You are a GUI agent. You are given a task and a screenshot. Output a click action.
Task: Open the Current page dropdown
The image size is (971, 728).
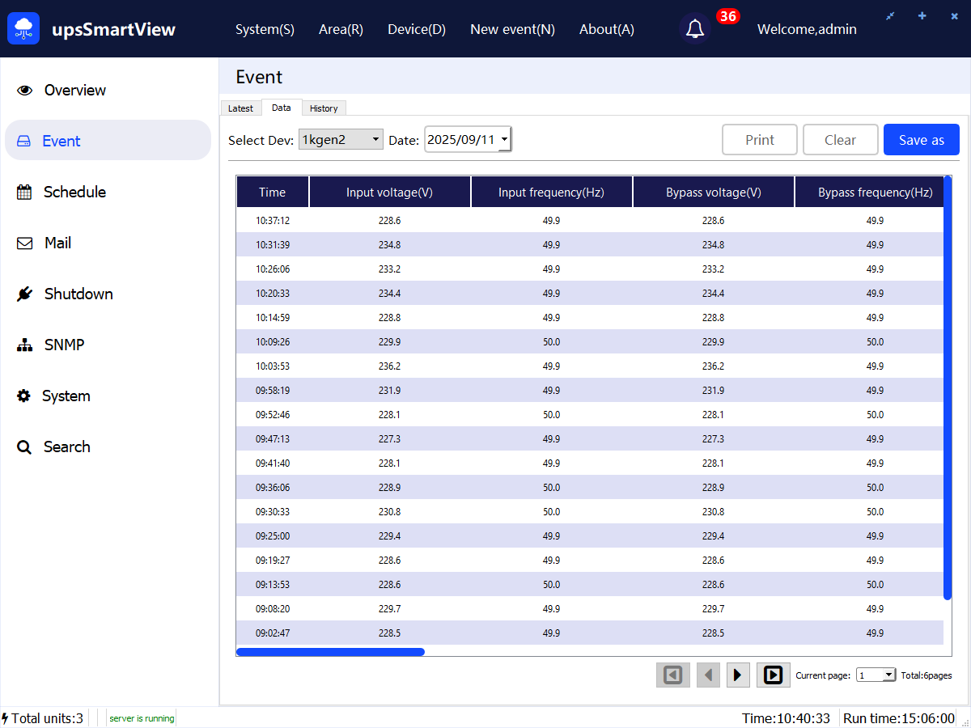889,675
